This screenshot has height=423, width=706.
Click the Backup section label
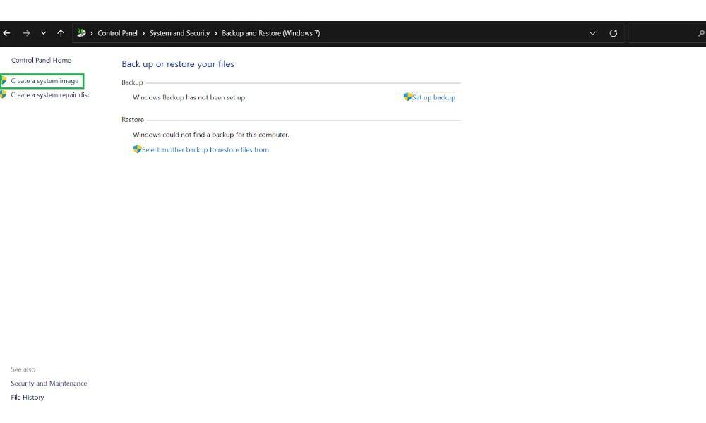(132, 82)
